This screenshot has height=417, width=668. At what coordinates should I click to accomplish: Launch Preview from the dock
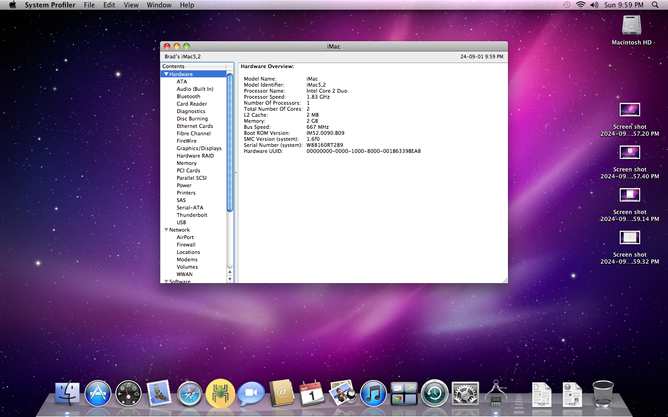[x=343, y=393]
